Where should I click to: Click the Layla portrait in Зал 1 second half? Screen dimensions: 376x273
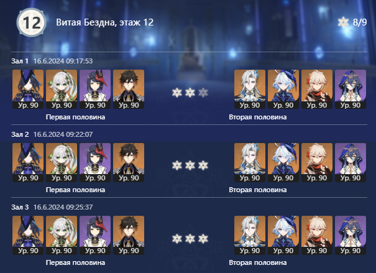click(351, 90)
